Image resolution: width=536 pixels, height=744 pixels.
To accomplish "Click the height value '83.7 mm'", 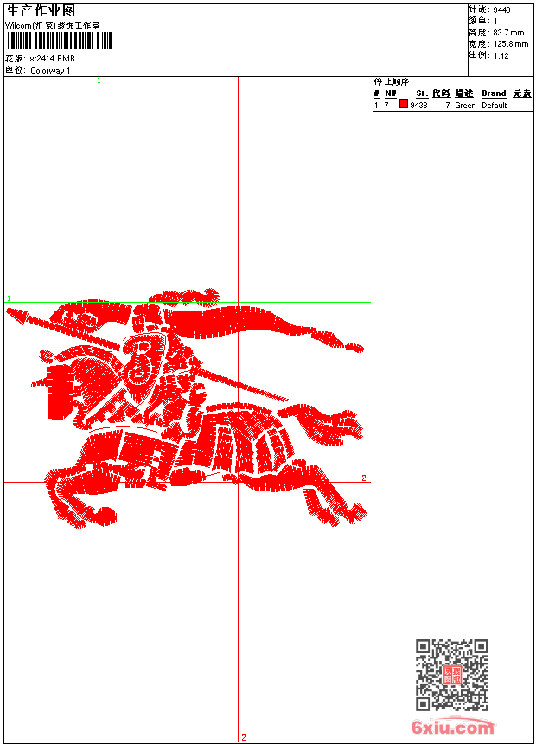I will (x=508, y=33).
